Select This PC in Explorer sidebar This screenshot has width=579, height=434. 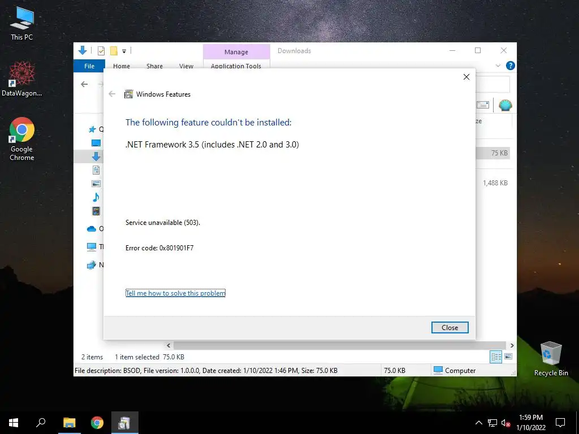tap(92, 246)
